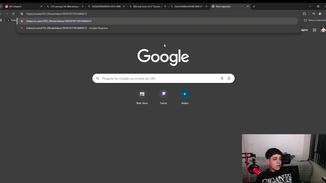Viewport: 326px width, 183px height.
Task: Open Todos os marcadores bookmarks folder
Action: (315, 20)
